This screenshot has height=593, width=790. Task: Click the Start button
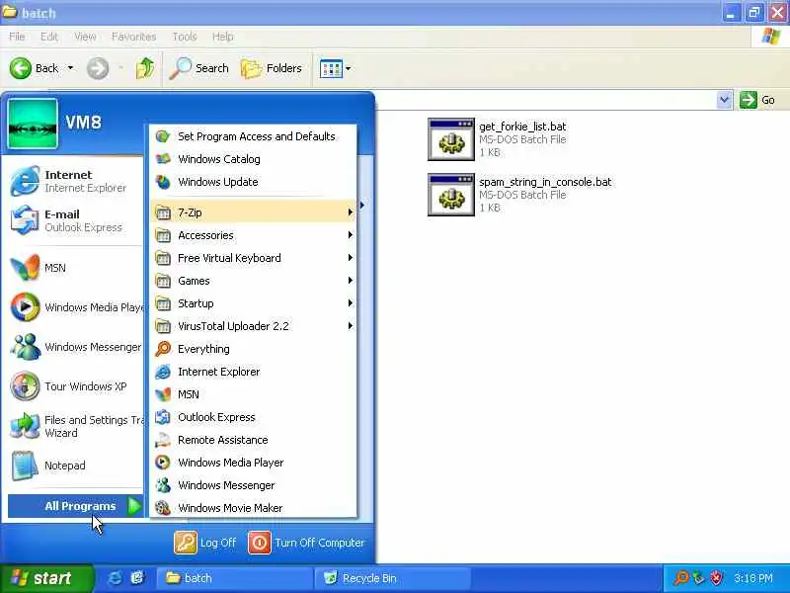pyautogui.click(x=45, y=578)
